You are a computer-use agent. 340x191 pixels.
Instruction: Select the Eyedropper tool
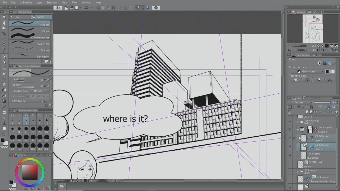coord(4,50)
